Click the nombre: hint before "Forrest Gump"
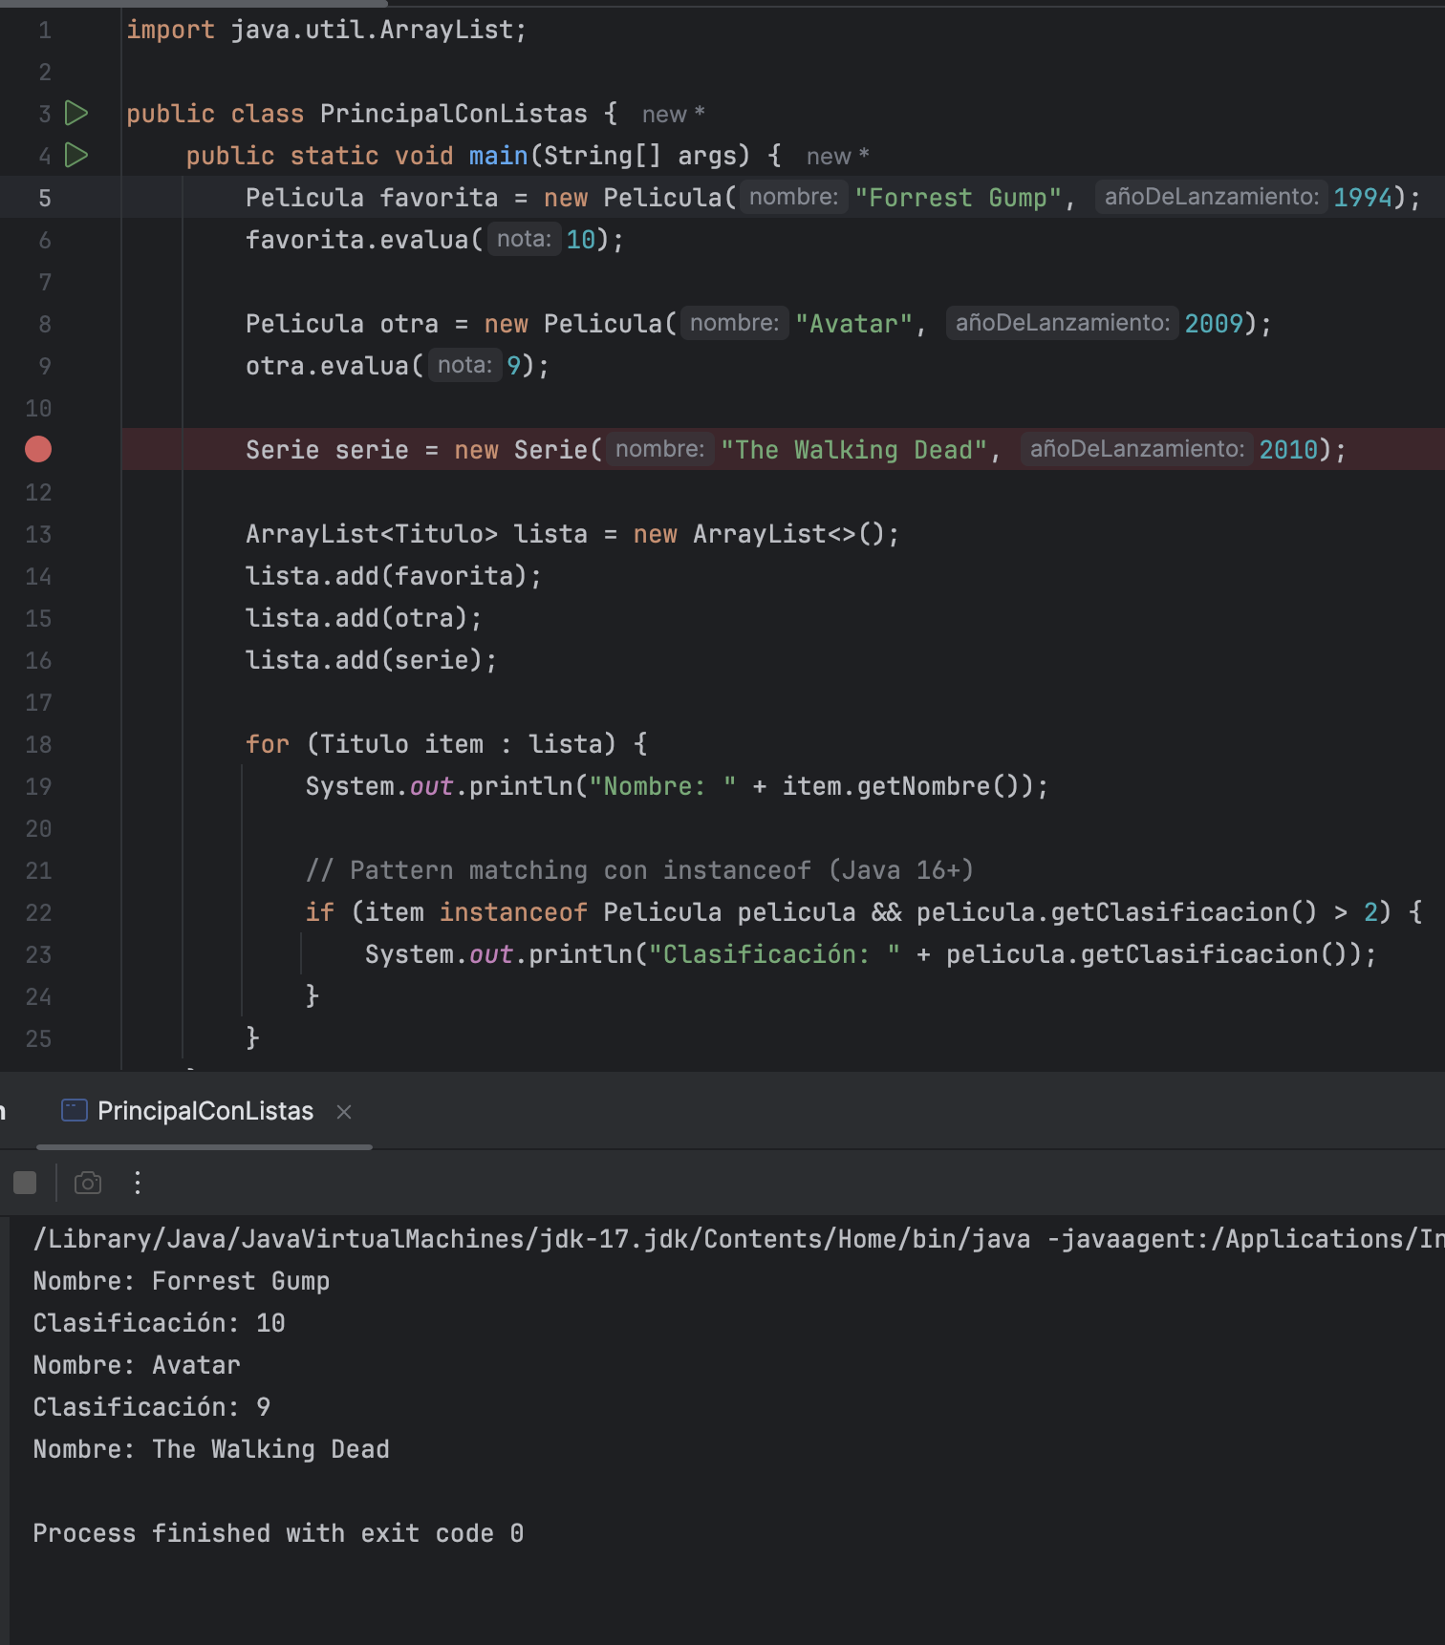Viewport: 1445px width, 1645px height. tap(793, 197)
